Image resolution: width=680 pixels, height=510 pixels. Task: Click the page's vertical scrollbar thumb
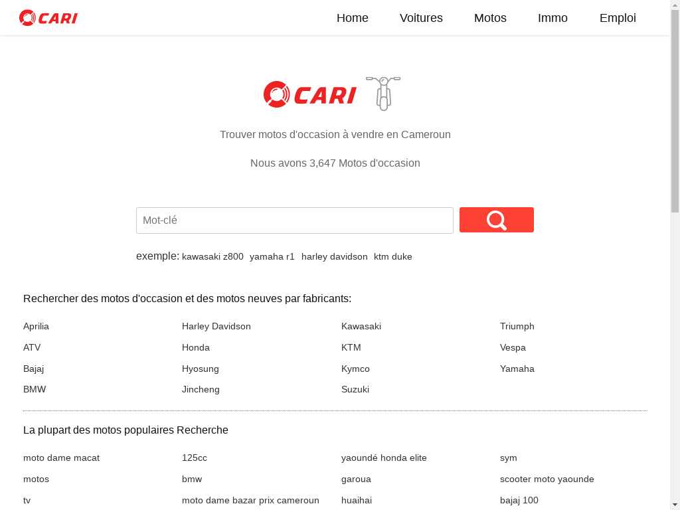(x=675, y=111)
